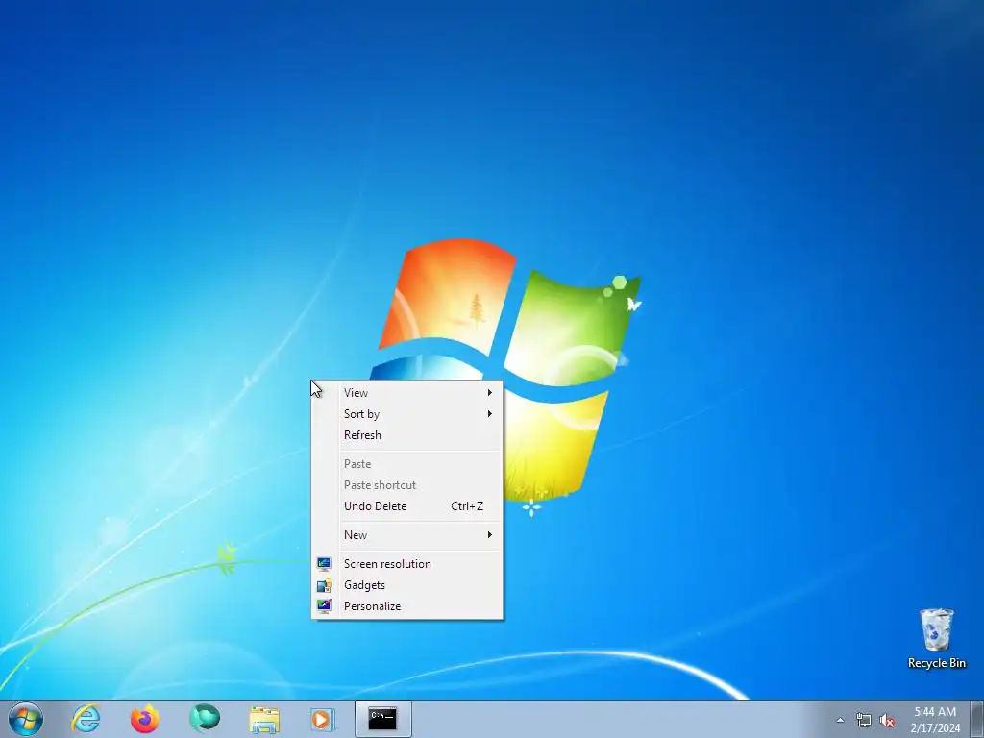Click the Recycle Bin label text
This screenshot has width=984, height=738.
coord(936,663)
